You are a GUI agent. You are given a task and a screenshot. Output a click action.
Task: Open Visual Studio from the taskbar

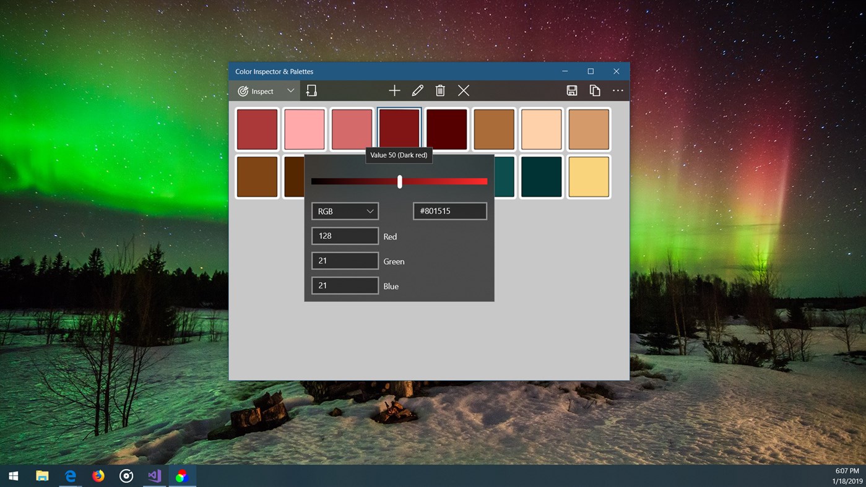click(154, 475)
